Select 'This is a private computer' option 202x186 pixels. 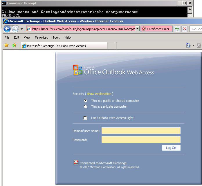85,106
